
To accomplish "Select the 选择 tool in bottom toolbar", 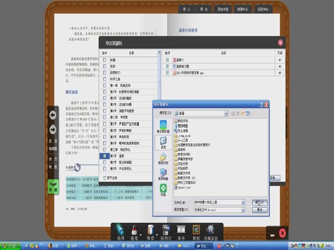I will (121, 232).
